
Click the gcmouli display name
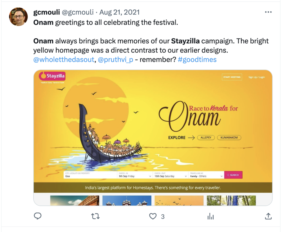[46, 12]
